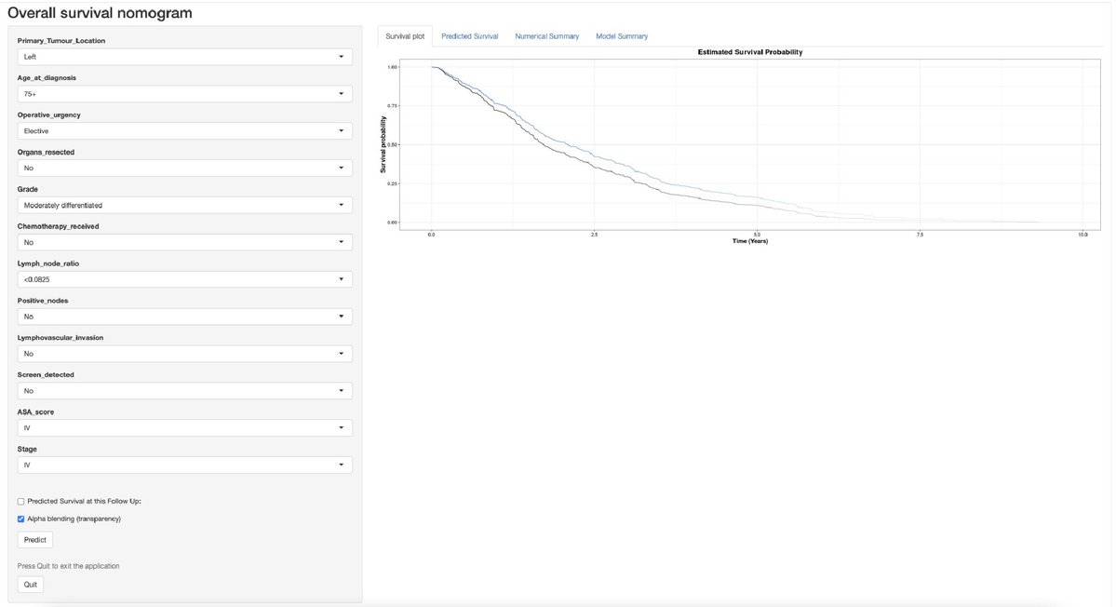Viewport: 1116px width, 607px height.
Task: Open the Numerical Summary tab
Action: click(x=546, y=36)
